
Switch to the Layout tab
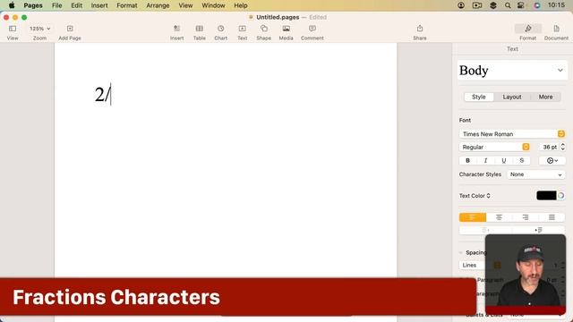512,97
